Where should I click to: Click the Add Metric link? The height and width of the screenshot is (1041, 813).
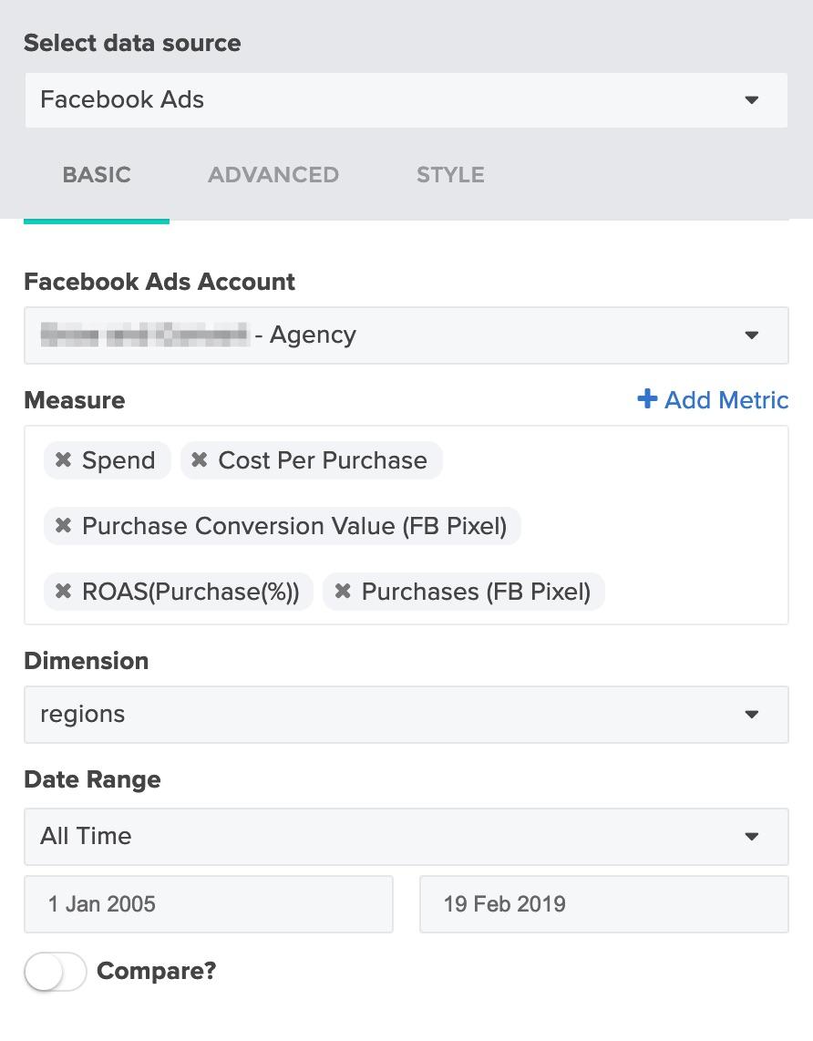point(713,399)
